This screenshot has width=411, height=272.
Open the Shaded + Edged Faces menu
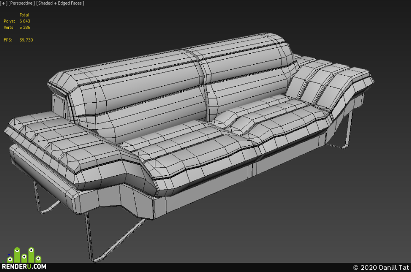(60, 3)
